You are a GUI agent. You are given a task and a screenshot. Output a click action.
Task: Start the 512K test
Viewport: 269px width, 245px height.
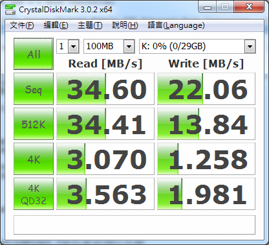(34, 124)
